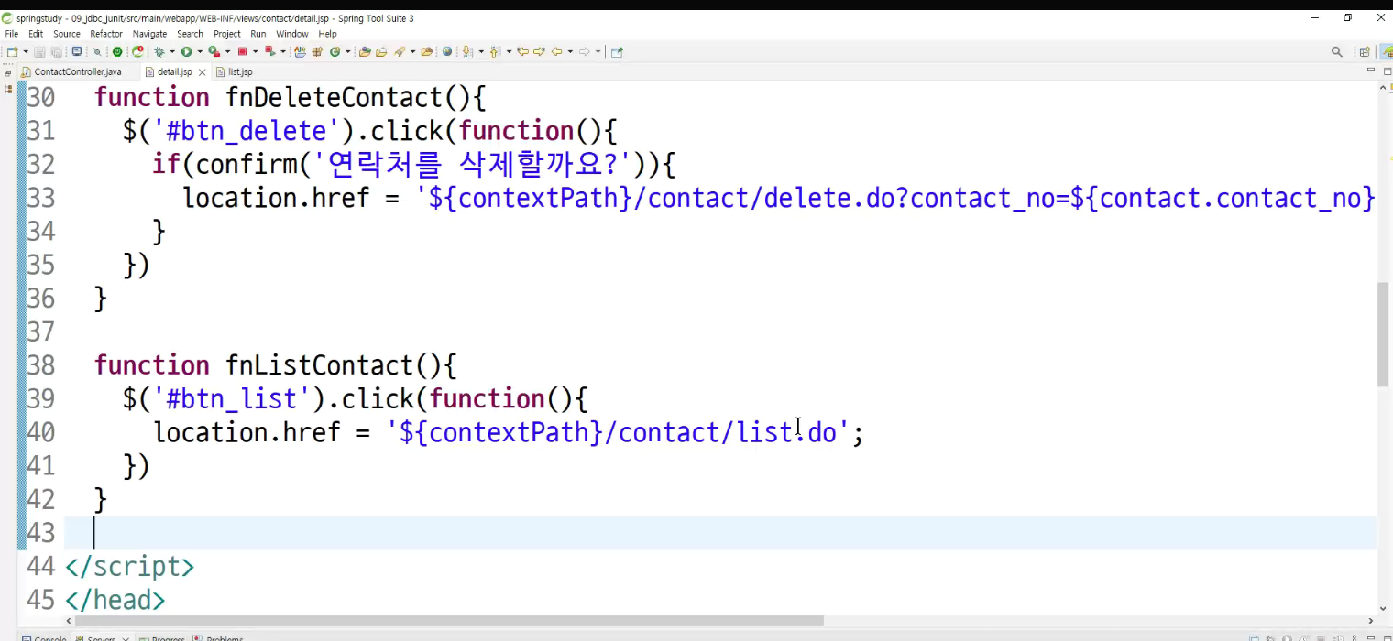Click the green Boot Dashboard power icon
This screenshot has width=1393, height=641.
pos(117,52)
